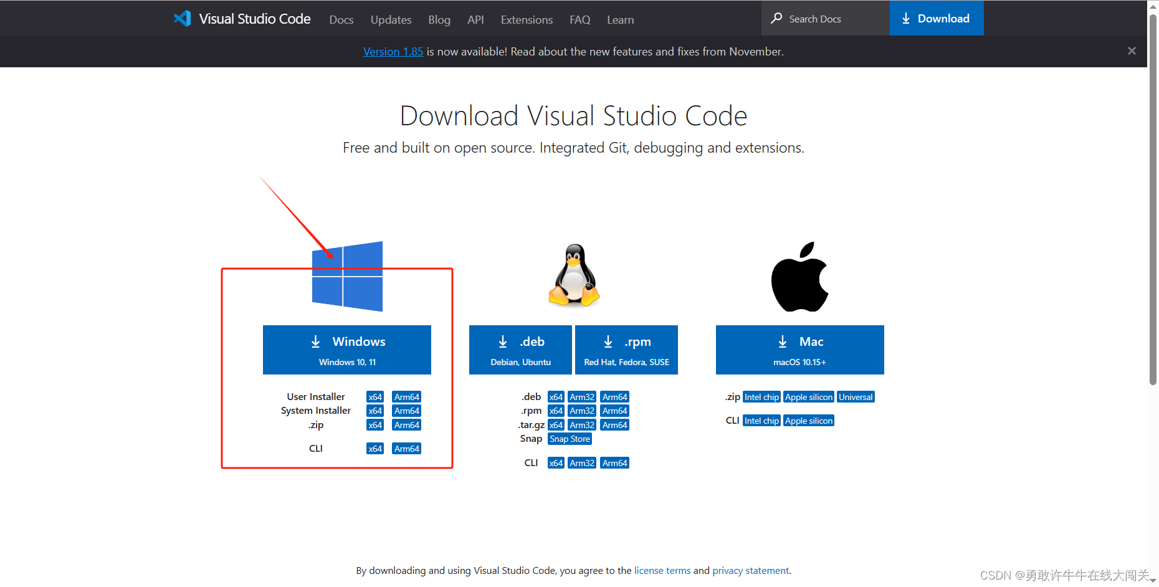The width and height of the screenshot is (1159, 587).
Task: Select Apple silicon for Mac CLI
Action: tap(809, 421)
